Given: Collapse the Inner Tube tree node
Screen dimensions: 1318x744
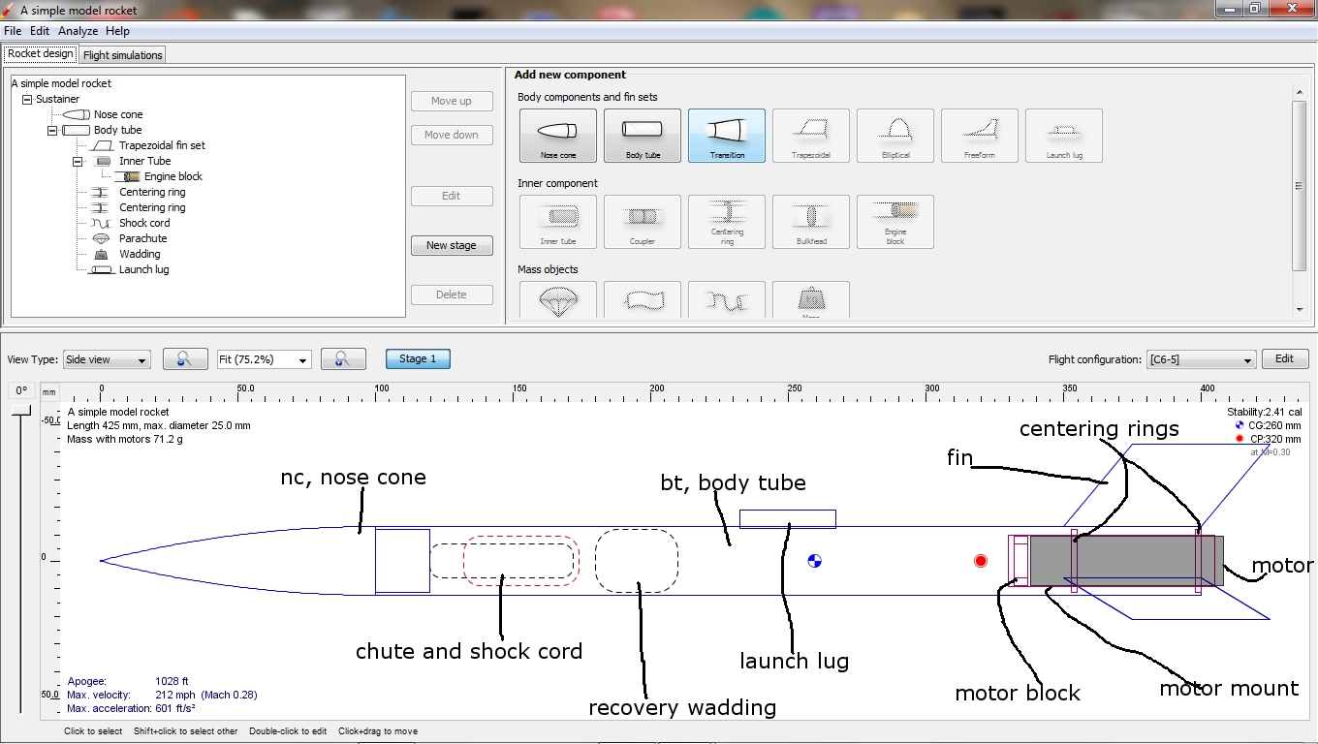Looking at the screenshot, I should pos(78,161).
